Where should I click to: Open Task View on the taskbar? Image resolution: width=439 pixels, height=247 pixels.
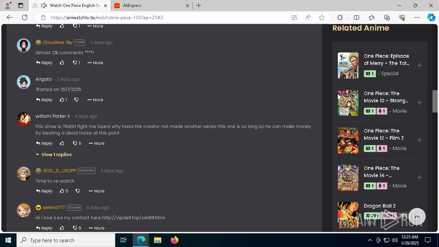pyautogui.click(x=123, y=240)
